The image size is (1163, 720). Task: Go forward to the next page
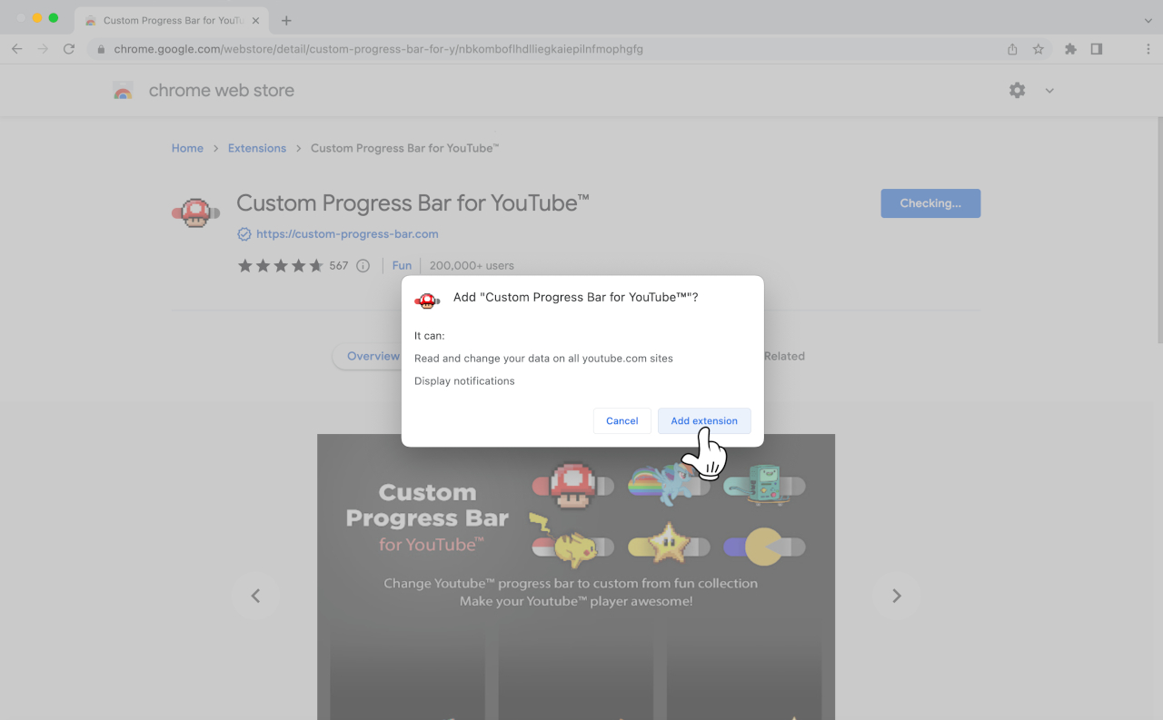[43, 49]
